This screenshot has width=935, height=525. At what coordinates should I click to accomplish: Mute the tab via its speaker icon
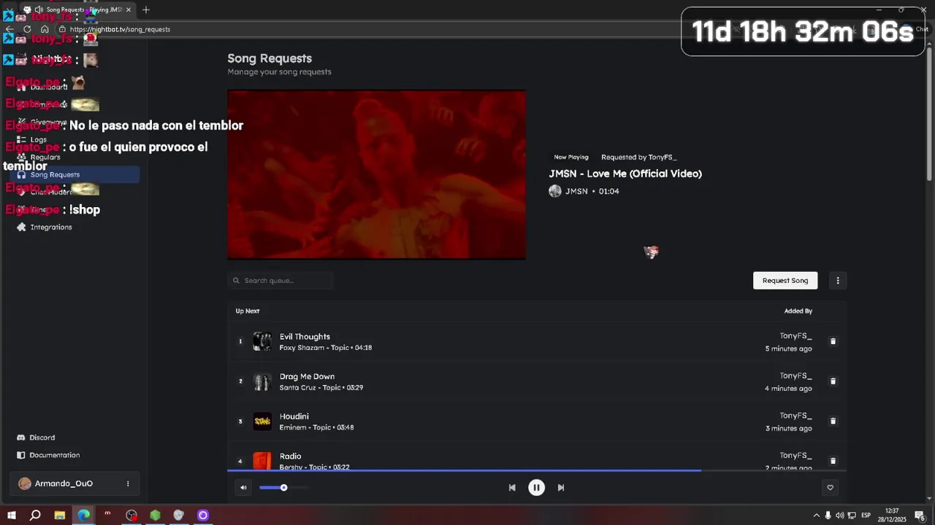[38, 9]
